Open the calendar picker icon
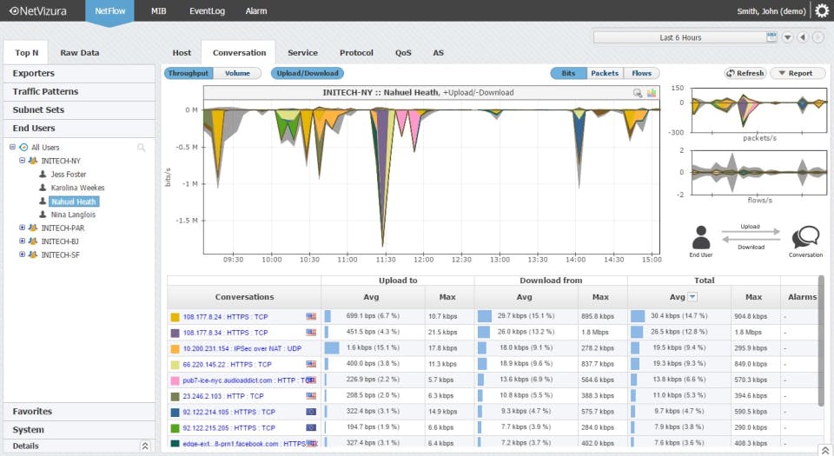Image resolution: width=834 pixels, height=456 pixels. (771, 36)
